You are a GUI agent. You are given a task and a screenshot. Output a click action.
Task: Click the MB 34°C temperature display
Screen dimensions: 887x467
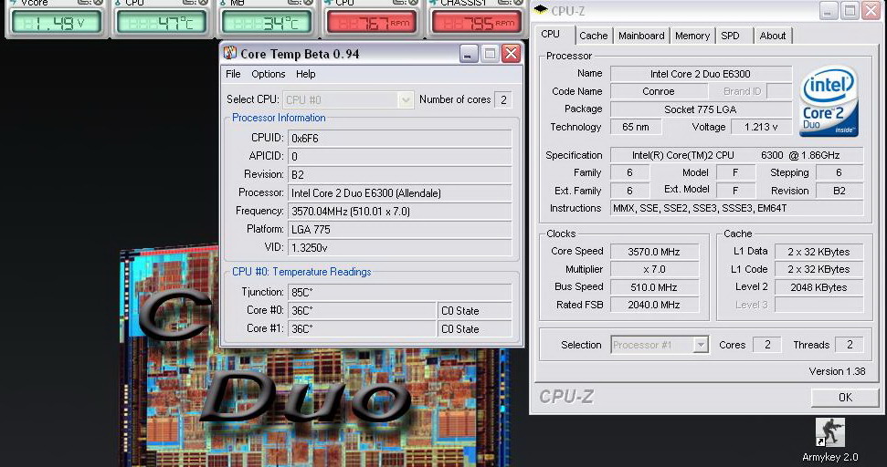coord(267,23)
